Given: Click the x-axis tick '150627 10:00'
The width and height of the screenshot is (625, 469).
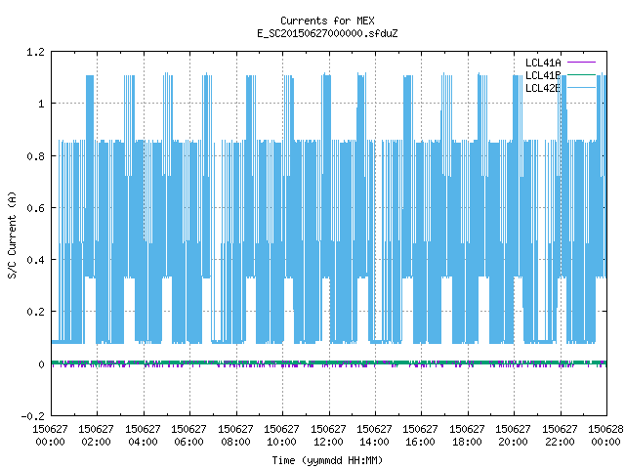Looking at the screenshot, I should click(x=281, y=436).
